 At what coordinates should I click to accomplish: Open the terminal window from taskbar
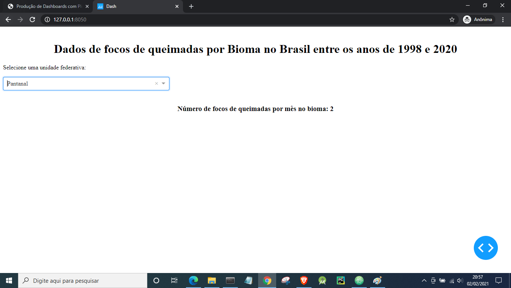click(x=230, y=280)
